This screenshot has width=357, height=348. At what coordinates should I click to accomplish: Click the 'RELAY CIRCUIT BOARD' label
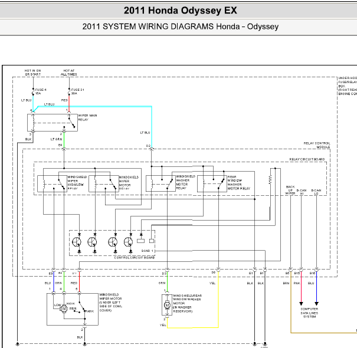pos(307,159)
